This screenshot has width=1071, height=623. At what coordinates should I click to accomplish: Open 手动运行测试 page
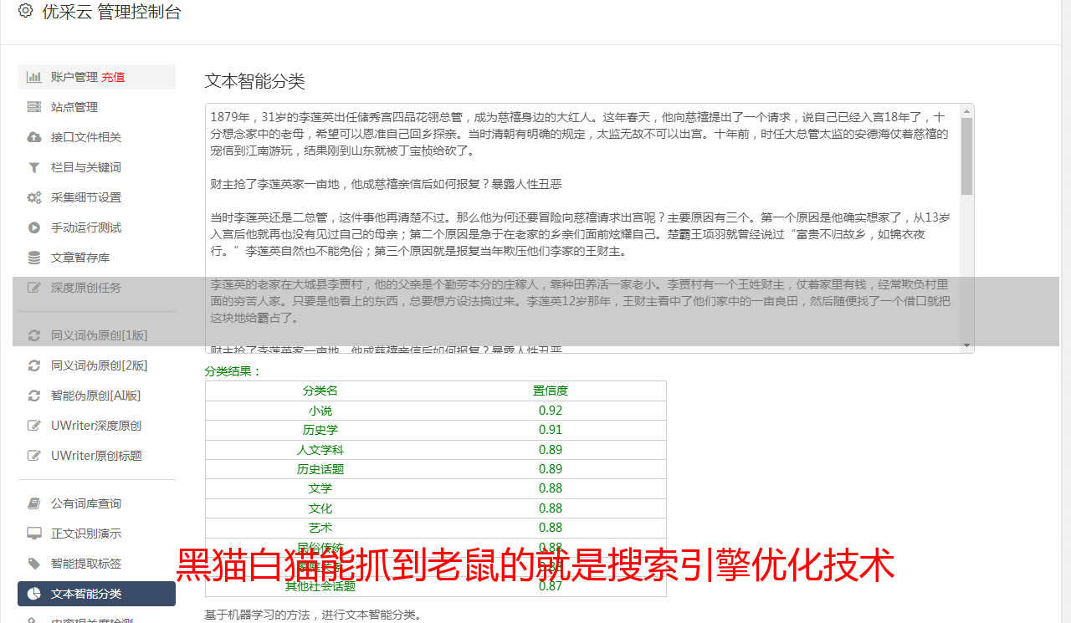coord(96,227)
